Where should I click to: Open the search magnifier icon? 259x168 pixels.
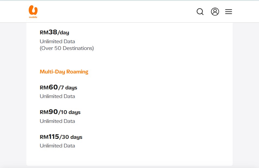[200, 12]
